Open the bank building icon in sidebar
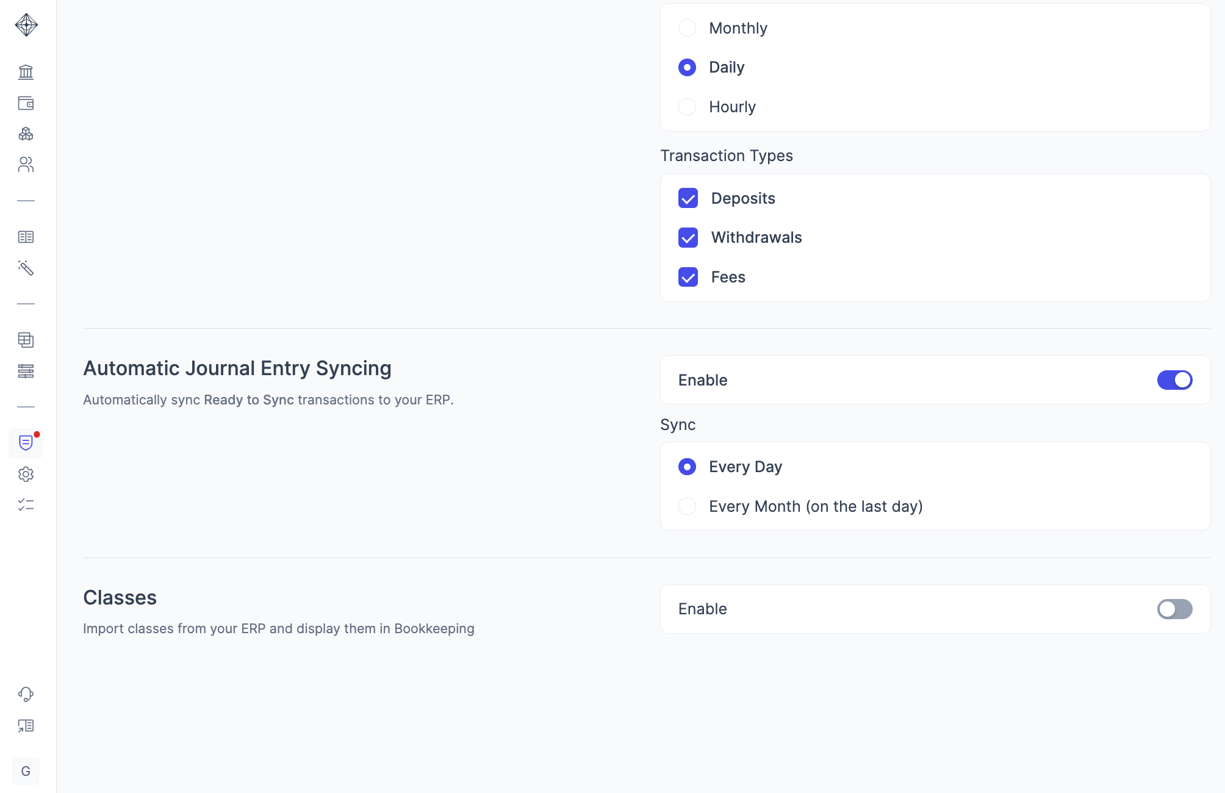This screenshot has height=793, width=1225. point(26,72)
